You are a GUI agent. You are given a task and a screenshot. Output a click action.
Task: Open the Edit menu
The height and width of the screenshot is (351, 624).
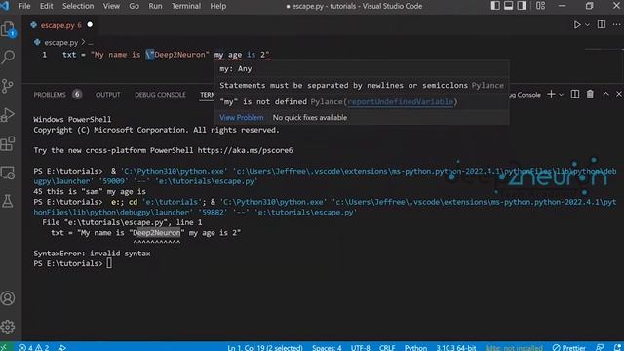pos(46,6)
